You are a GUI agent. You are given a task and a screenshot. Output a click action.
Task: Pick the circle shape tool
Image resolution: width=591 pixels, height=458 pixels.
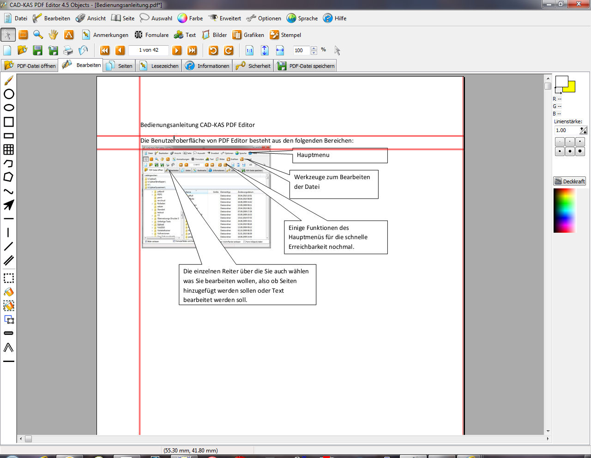point(9,94)
